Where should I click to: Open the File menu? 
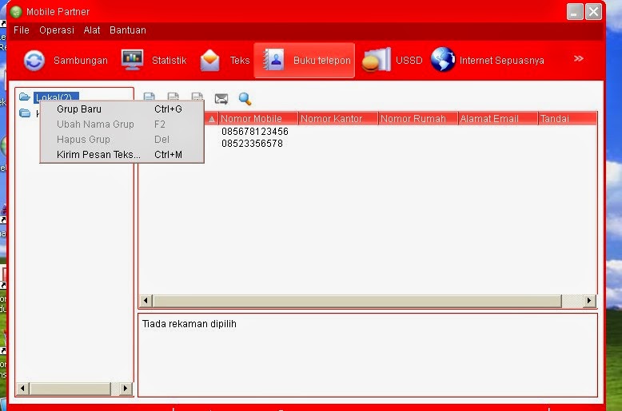22,30
